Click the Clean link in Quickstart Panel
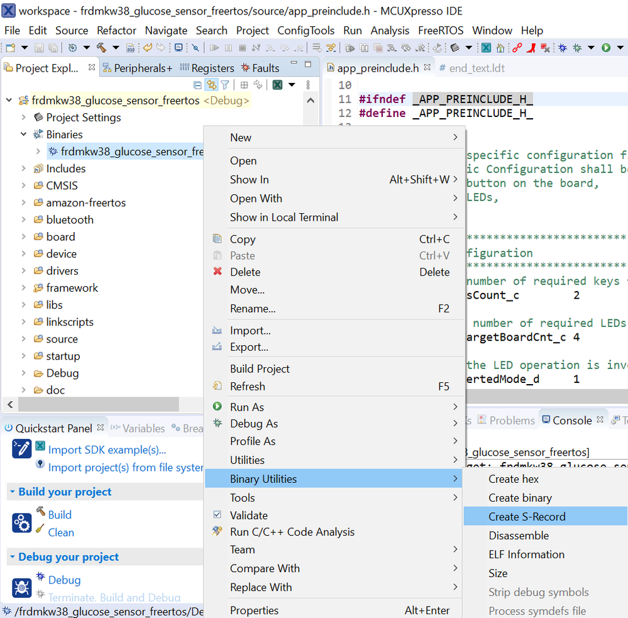This screenshot has height=618, width=628. point(61,532)
